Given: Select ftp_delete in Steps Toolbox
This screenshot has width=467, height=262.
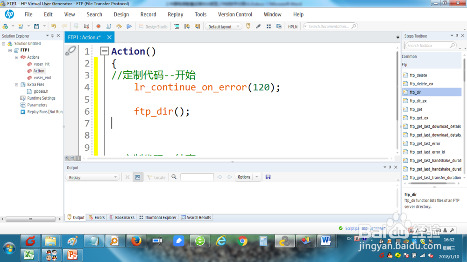Looking at the screenshot, I should click(x=418, y=75).
